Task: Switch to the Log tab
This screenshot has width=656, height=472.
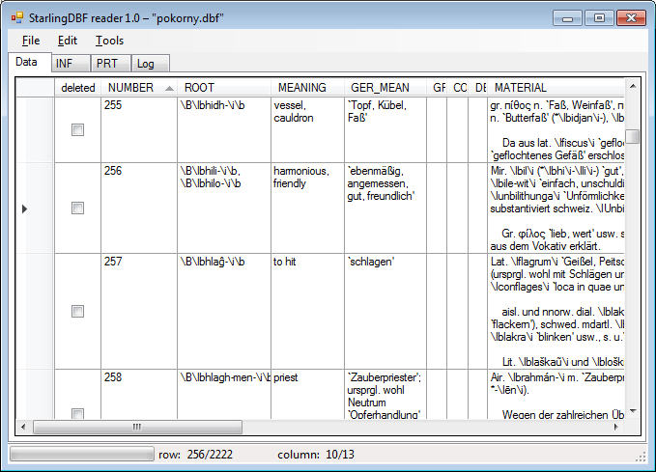Action: (x=151, y=64)
